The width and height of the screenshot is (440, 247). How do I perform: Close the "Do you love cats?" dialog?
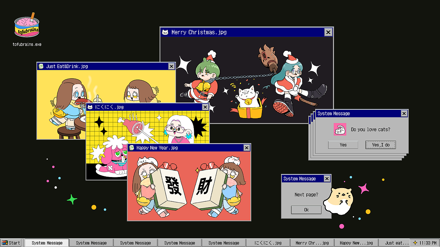(x=404, y=114)
